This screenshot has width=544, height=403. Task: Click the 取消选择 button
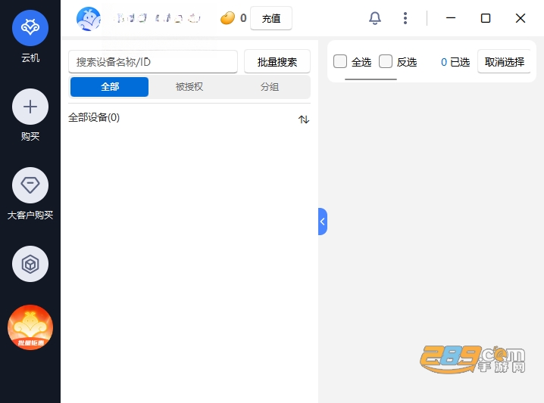[x=504, y=62]
